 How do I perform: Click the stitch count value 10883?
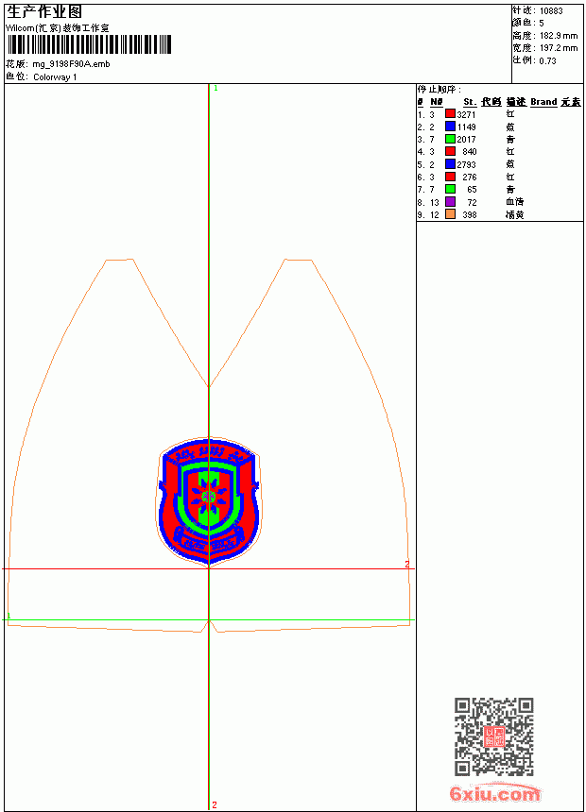[551, 11]
